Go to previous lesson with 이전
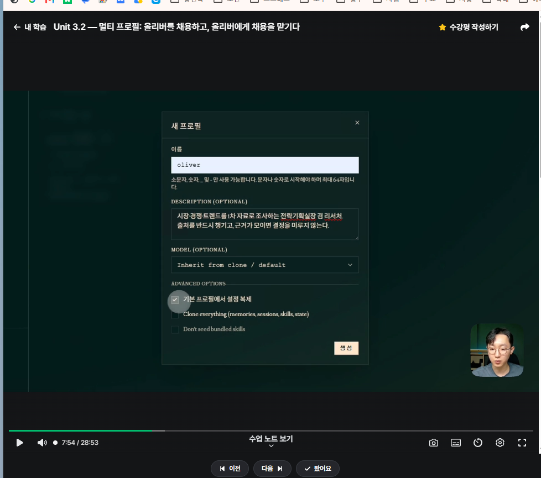 [230, 469]
